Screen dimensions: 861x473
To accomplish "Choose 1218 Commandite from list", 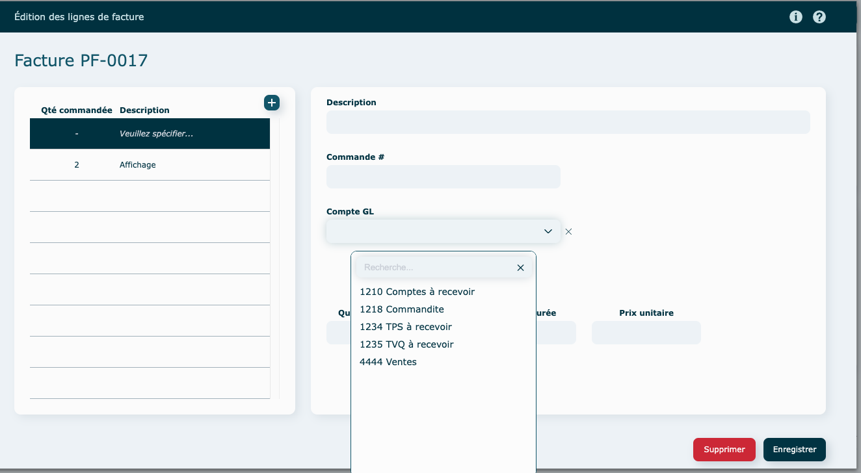I will [x=401, y=309].
